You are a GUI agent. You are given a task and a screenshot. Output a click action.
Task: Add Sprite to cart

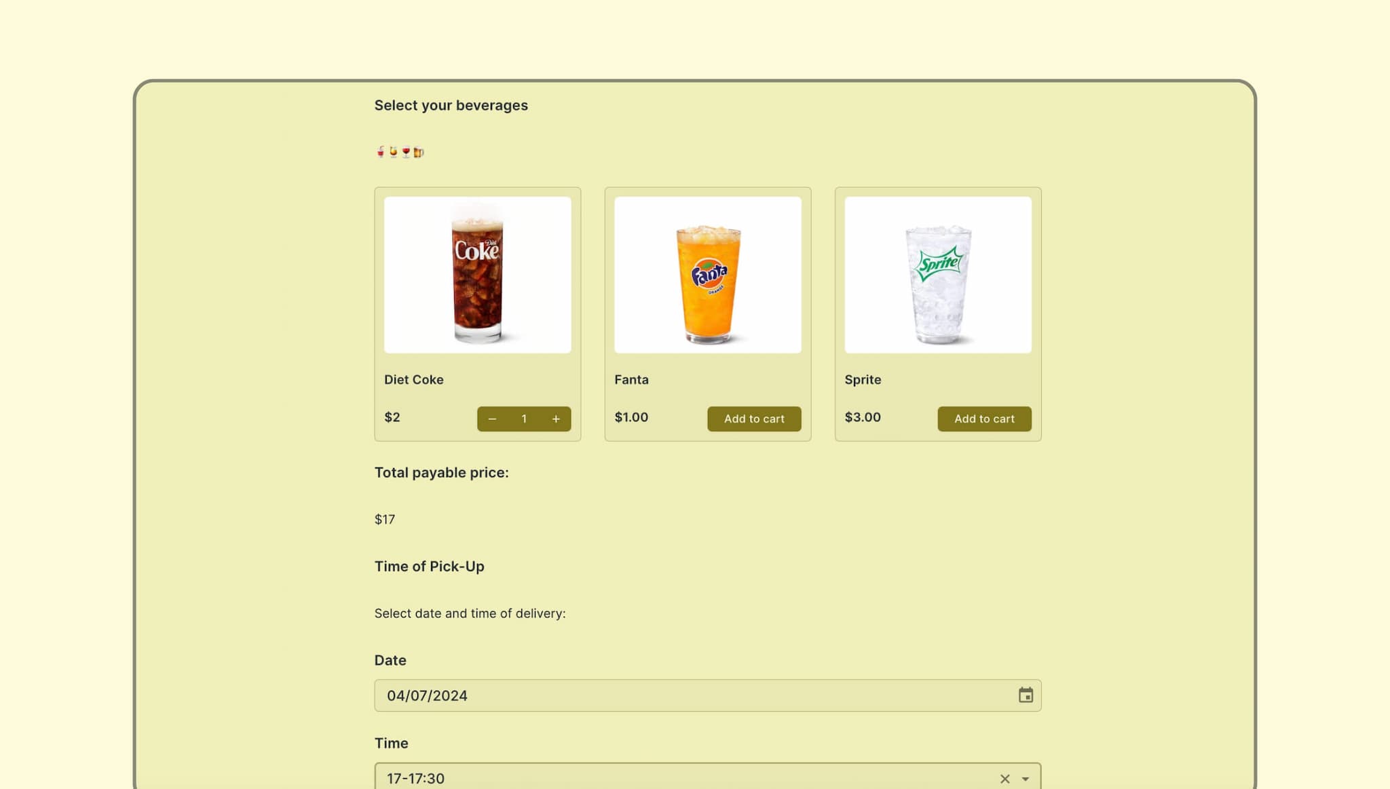coord(983,419)
